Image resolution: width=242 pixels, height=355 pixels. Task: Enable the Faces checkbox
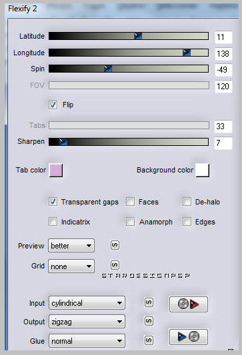point(130,202)
